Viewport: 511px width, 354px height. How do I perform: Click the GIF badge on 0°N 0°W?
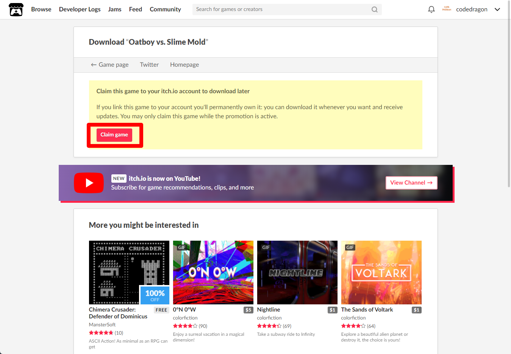click(182, 247)
